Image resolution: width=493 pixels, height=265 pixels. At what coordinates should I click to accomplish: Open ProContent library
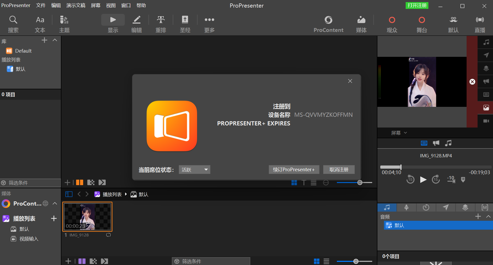[328, 24]
